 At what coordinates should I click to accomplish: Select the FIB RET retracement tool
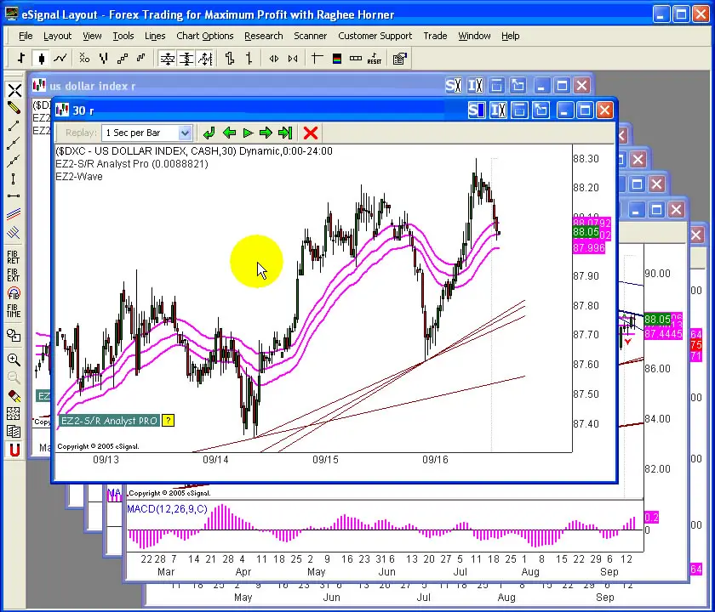(x=14, y=258)
